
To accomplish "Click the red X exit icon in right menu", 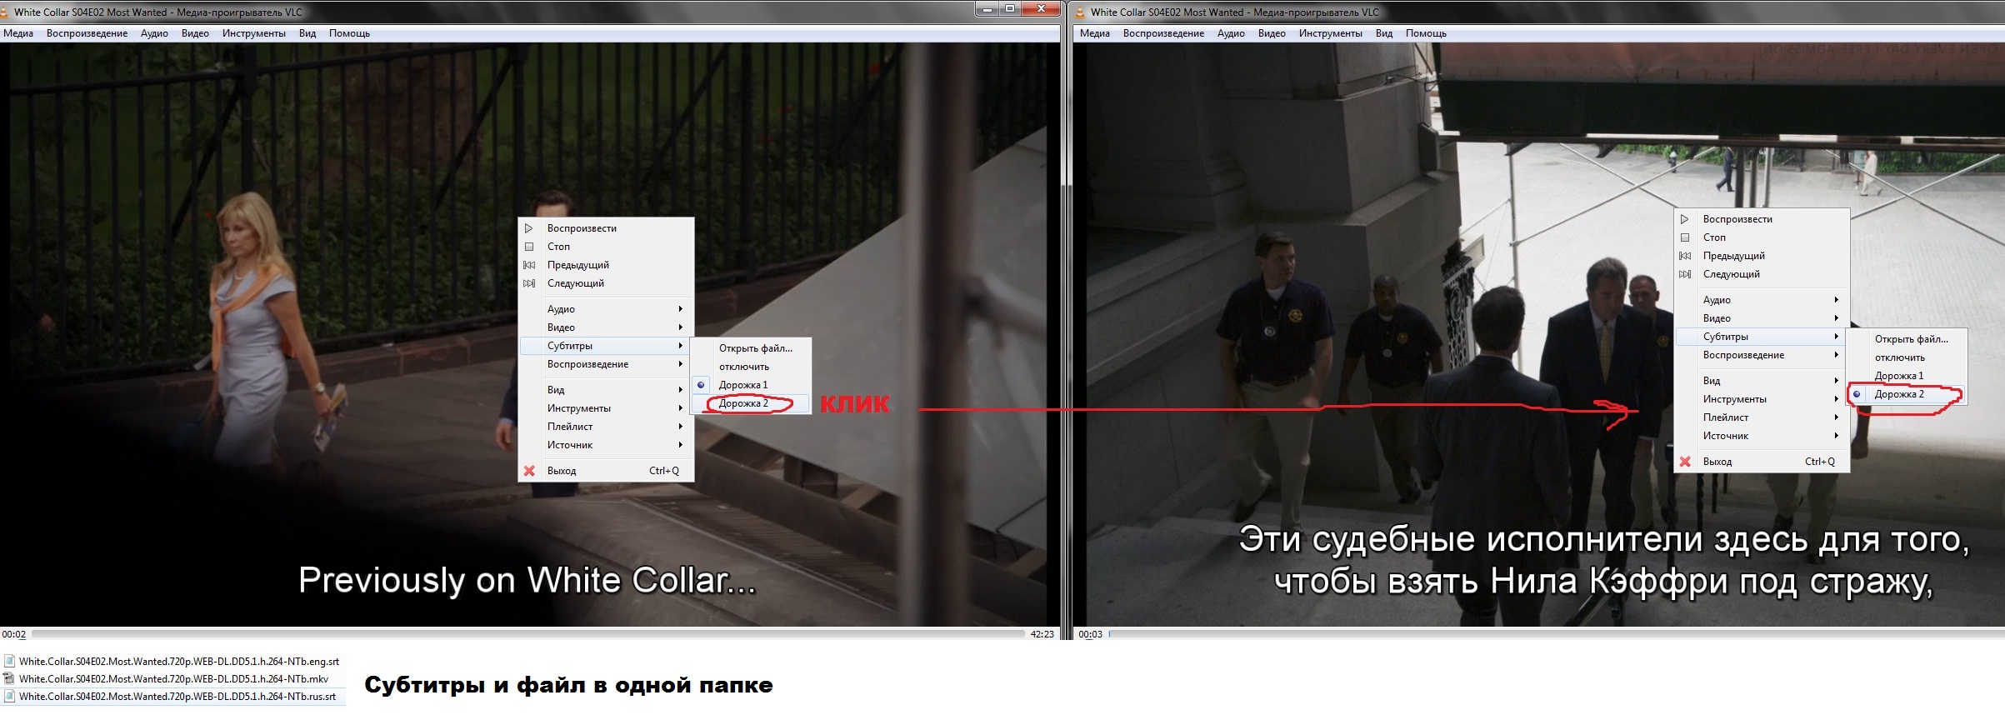I will [x=1684, y=462].
